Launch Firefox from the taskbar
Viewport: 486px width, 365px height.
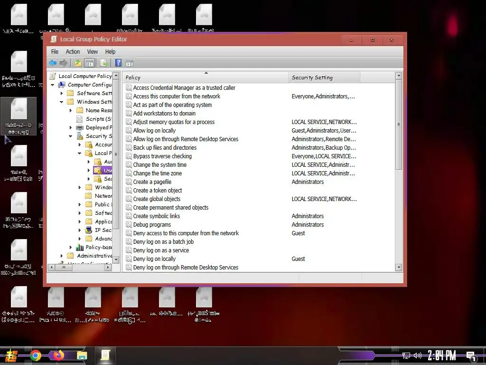point(58,355)
